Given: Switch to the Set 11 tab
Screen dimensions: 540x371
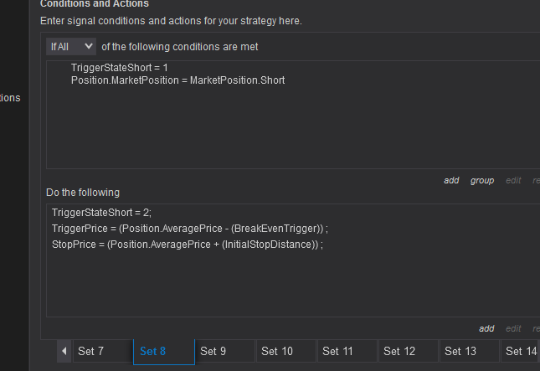Looking at the screenshot, I should [x=337, y=352].
